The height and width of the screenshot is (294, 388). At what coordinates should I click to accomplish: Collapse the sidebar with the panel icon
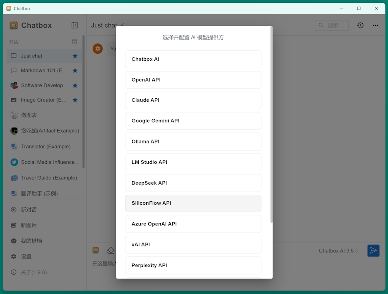click(75, 25)
